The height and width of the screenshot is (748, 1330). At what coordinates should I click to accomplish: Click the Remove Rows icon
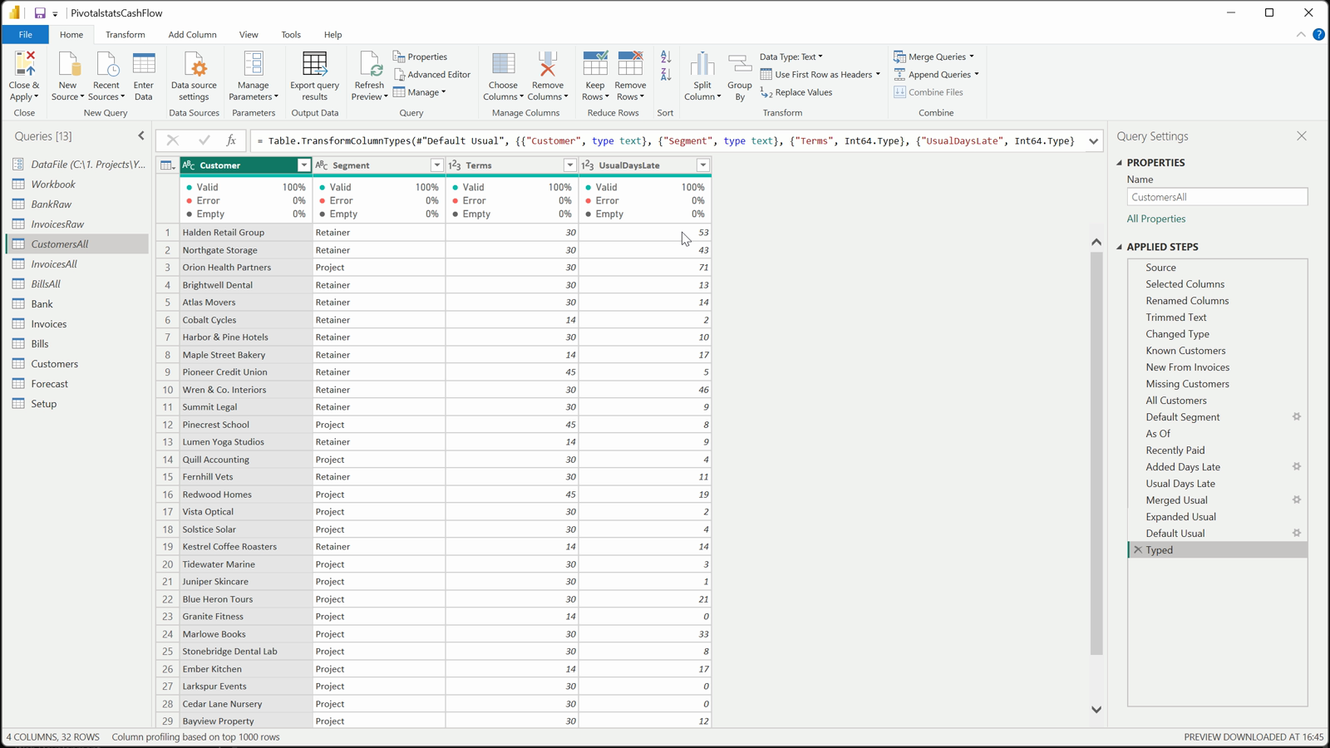point(630,64)
